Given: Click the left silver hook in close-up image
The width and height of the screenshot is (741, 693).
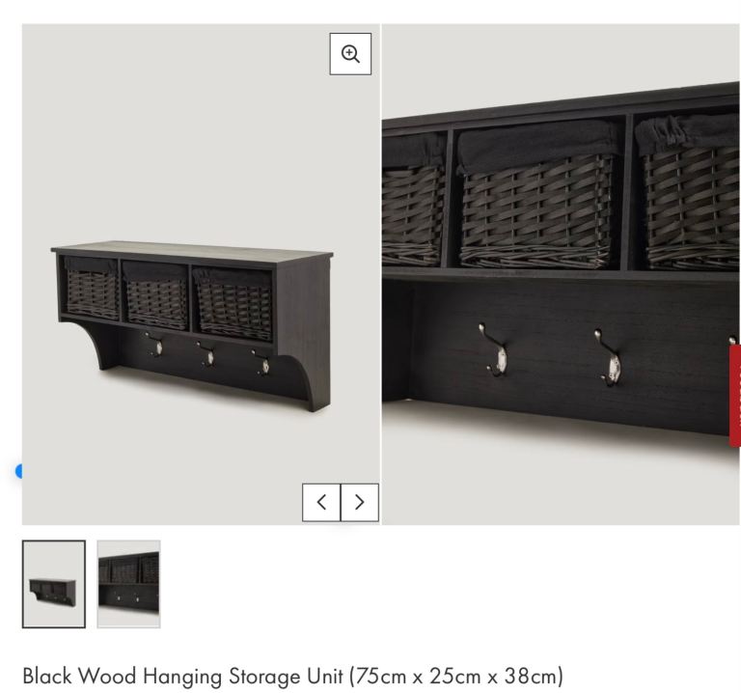Looking at the screenshot, I should click(493, 349).
